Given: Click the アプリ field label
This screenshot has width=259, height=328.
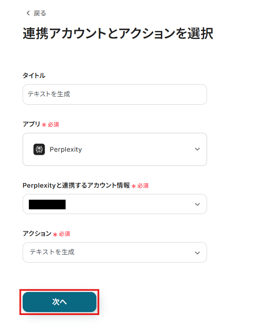Looking at the screenshot, I should coord(31,124).
